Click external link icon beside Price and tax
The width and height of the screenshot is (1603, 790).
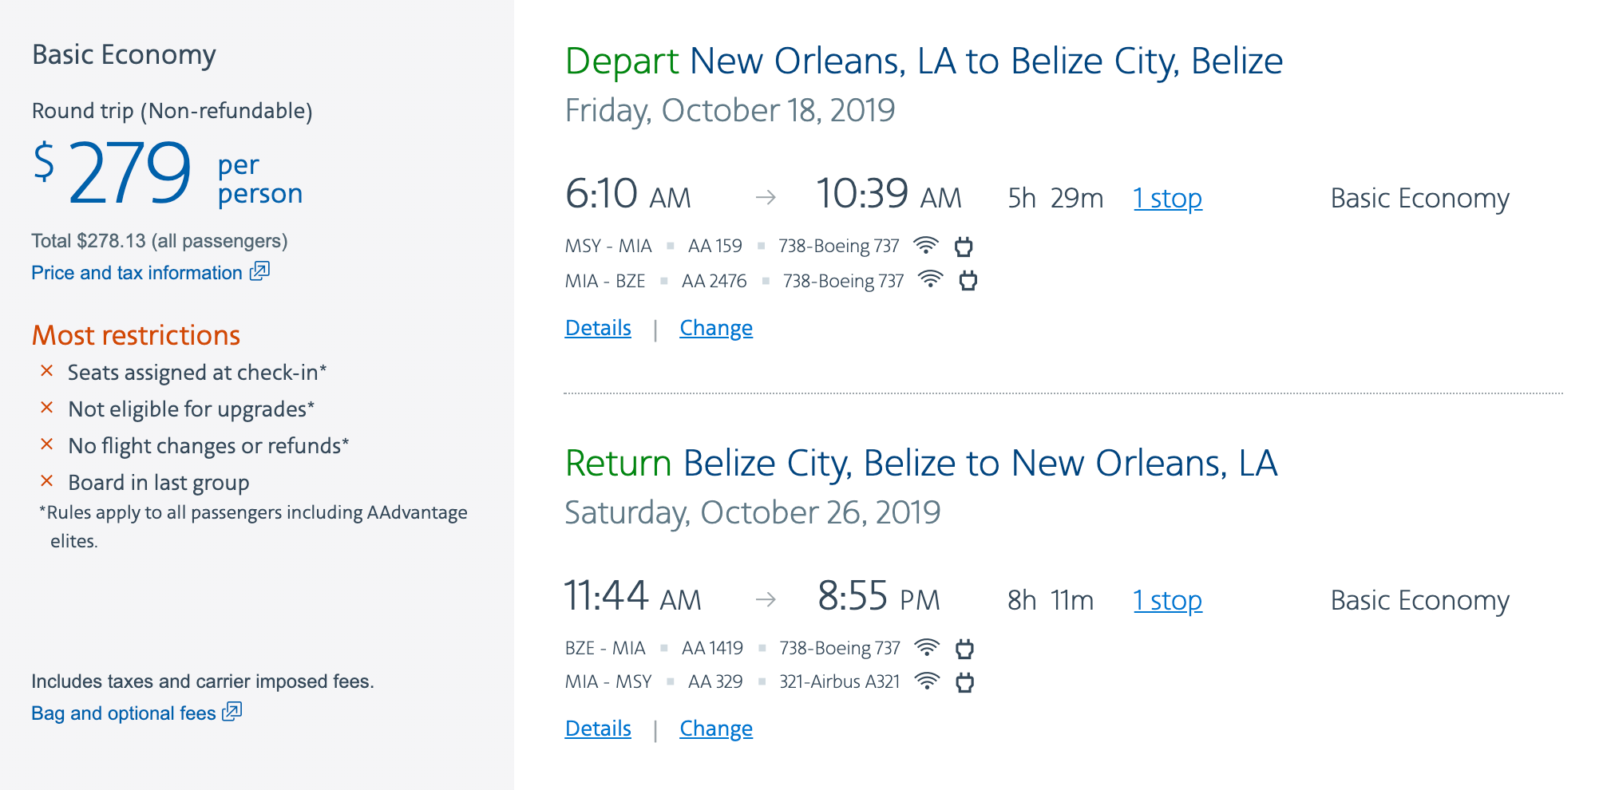click(x=259, y=271)
